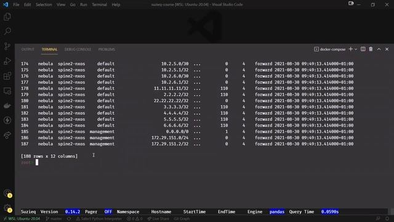Open the Run menu

pos(84,4)
